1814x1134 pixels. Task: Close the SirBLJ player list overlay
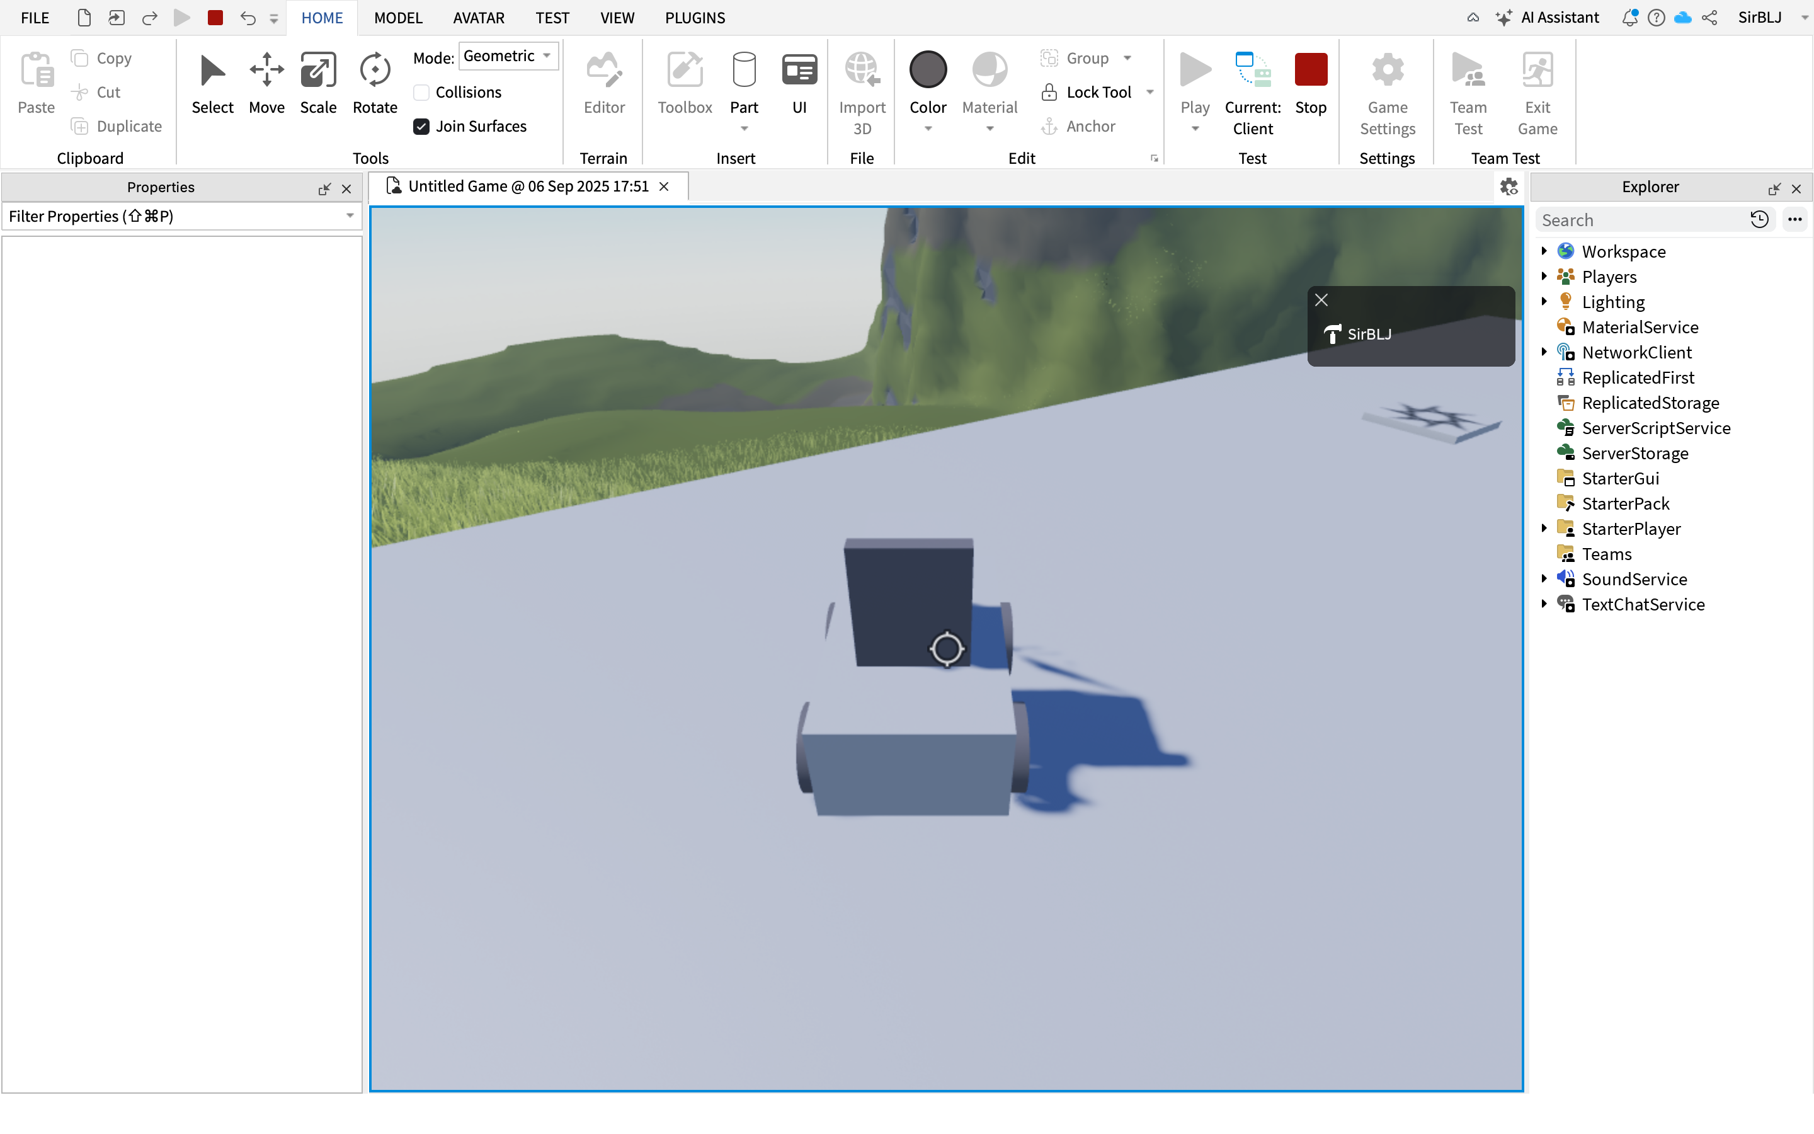pyautogui.click(x=1321, y=300)
